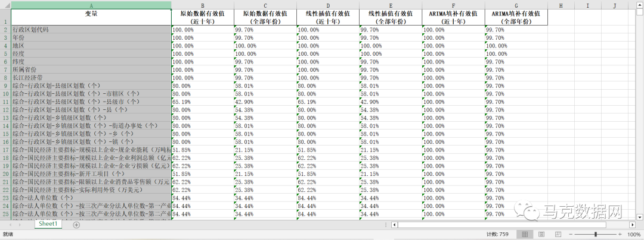Switch to Page Break Preview view
Screen dimensions: 644x240
pyautogui.click(x=558, y=234)
